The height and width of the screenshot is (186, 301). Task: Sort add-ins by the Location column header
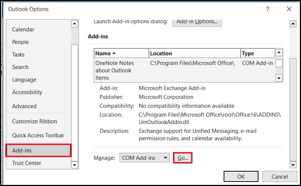click(195, 53)
